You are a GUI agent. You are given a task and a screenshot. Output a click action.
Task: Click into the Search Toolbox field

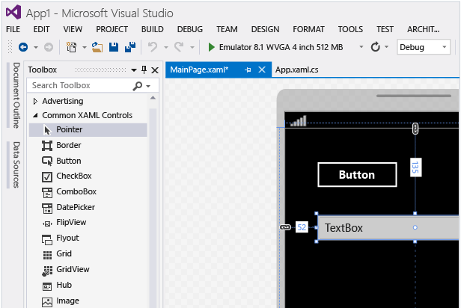81,85
